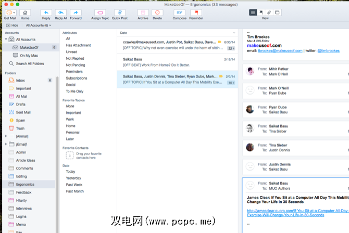Screen dimensions: 349x233
Task: Toggle flag on the 2/3/14 thread
Action: pos(221,76)
